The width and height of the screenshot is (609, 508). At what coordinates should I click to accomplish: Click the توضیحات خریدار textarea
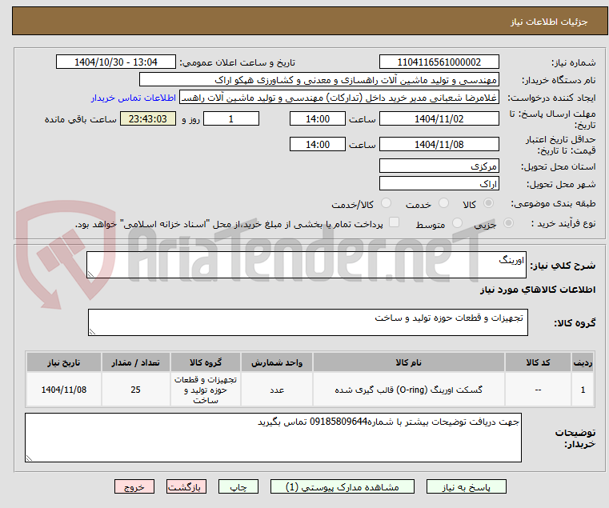tap(273, 438)
